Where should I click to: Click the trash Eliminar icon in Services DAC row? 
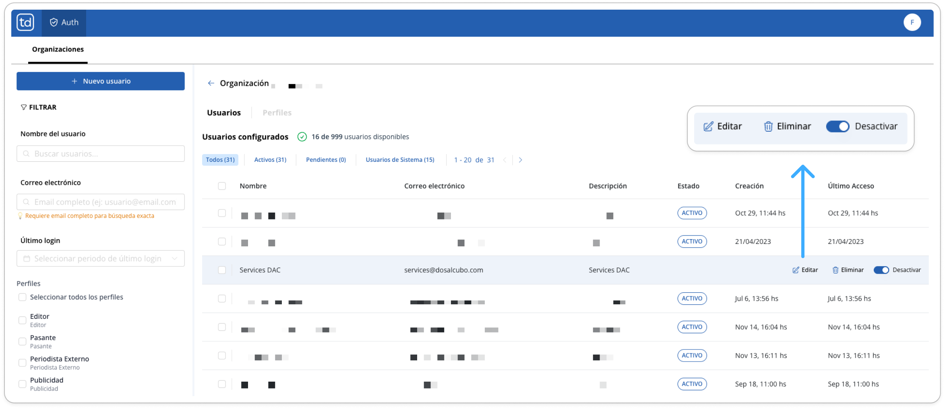tap(835, 270)
